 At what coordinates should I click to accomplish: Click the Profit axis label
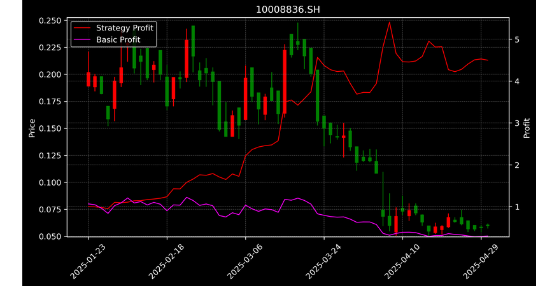527,128
